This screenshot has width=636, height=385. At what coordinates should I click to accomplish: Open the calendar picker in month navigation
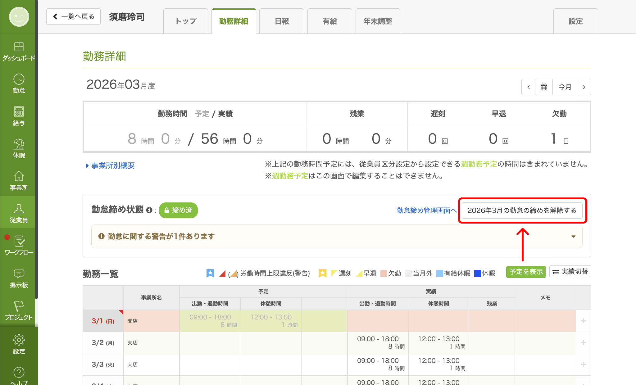[543, 87]
